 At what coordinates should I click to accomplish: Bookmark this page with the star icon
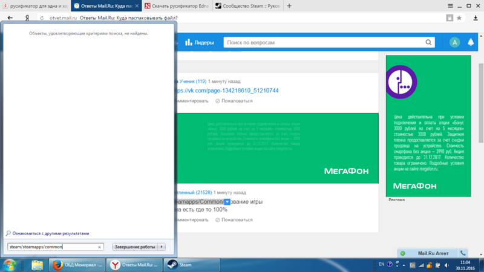click(459, 18)
